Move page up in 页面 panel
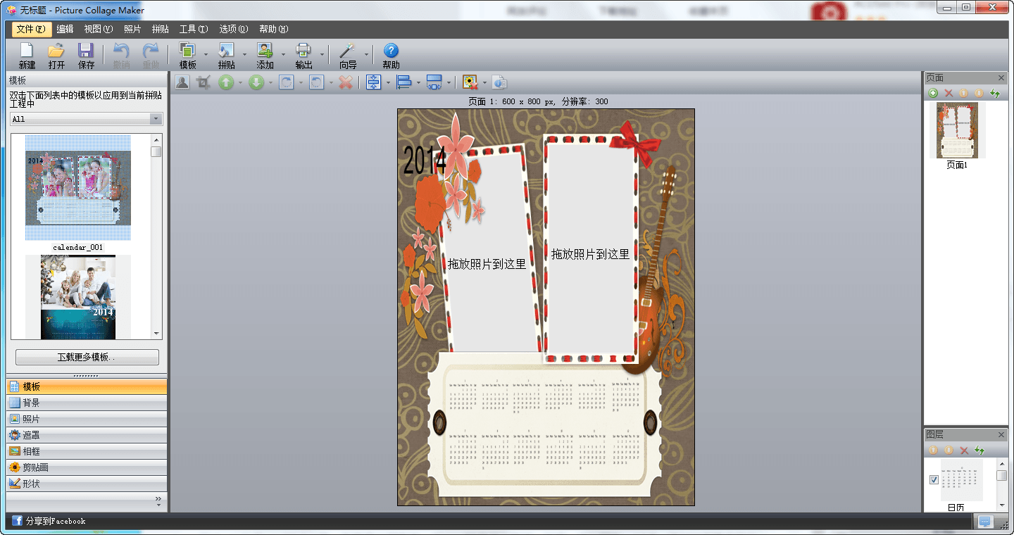Viewport: 1014px width, 535px height. [x=964, y=93]
